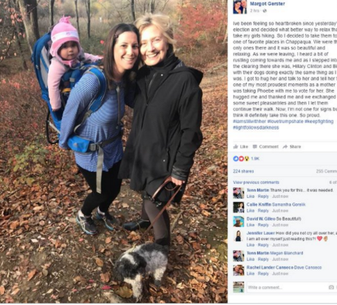Click the Like thumbs-up icon under post
This screenshot has width=337, height=305.
coord(236,147)
